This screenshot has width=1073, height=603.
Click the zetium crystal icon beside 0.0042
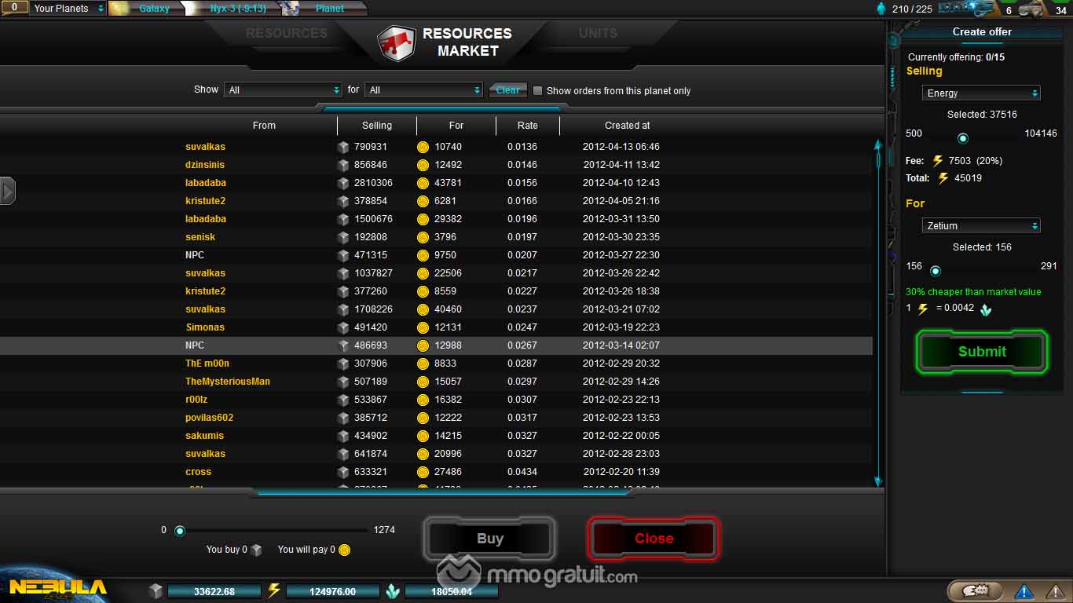click(986, 310)
